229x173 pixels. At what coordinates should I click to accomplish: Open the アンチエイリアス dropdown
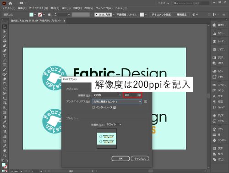click(117, 101)
